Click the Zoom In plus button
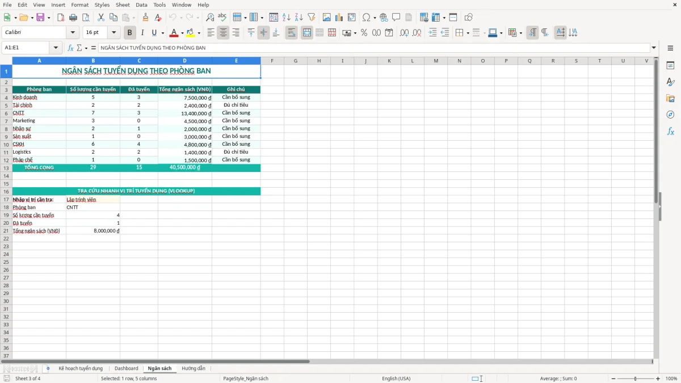Image resolution: width=681 pixels, height=383 pixels. click(x=658, y=378)
